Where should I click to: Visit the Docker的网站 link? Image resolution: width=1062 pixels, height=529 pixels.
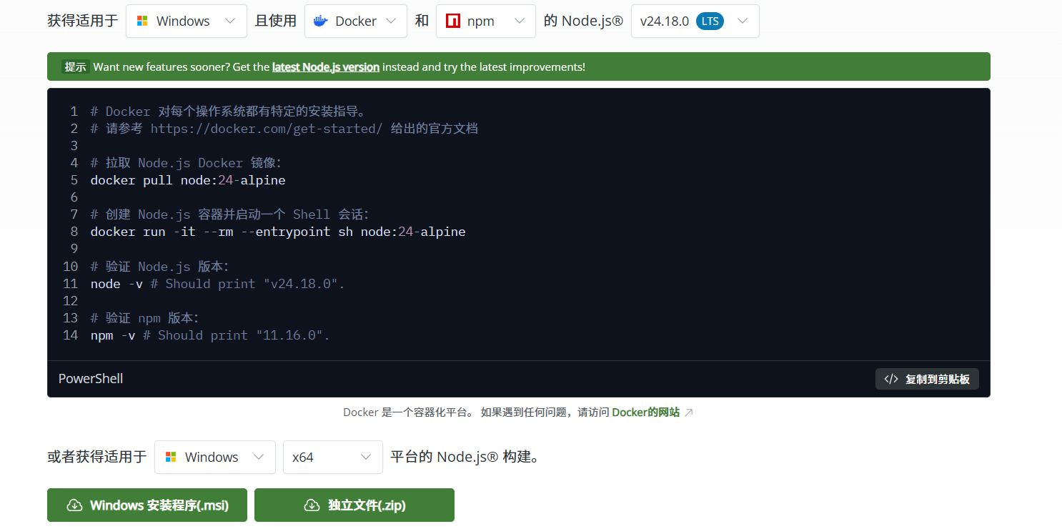point(646,412)
